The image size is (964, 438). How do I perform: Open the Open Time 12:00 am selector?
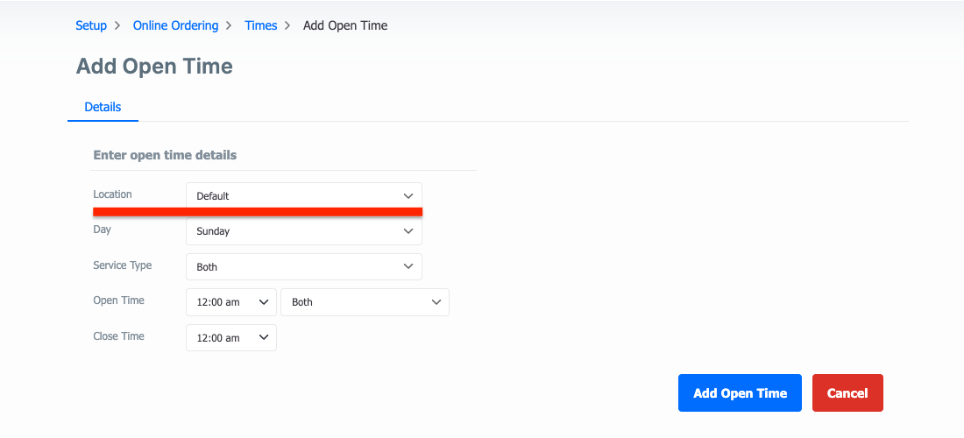231,302
